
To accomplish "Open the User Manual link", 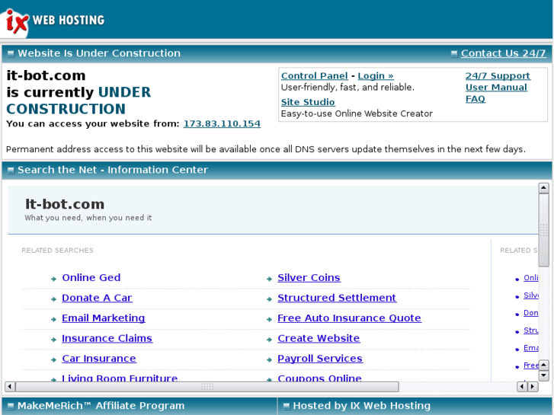I will point(496,88).
